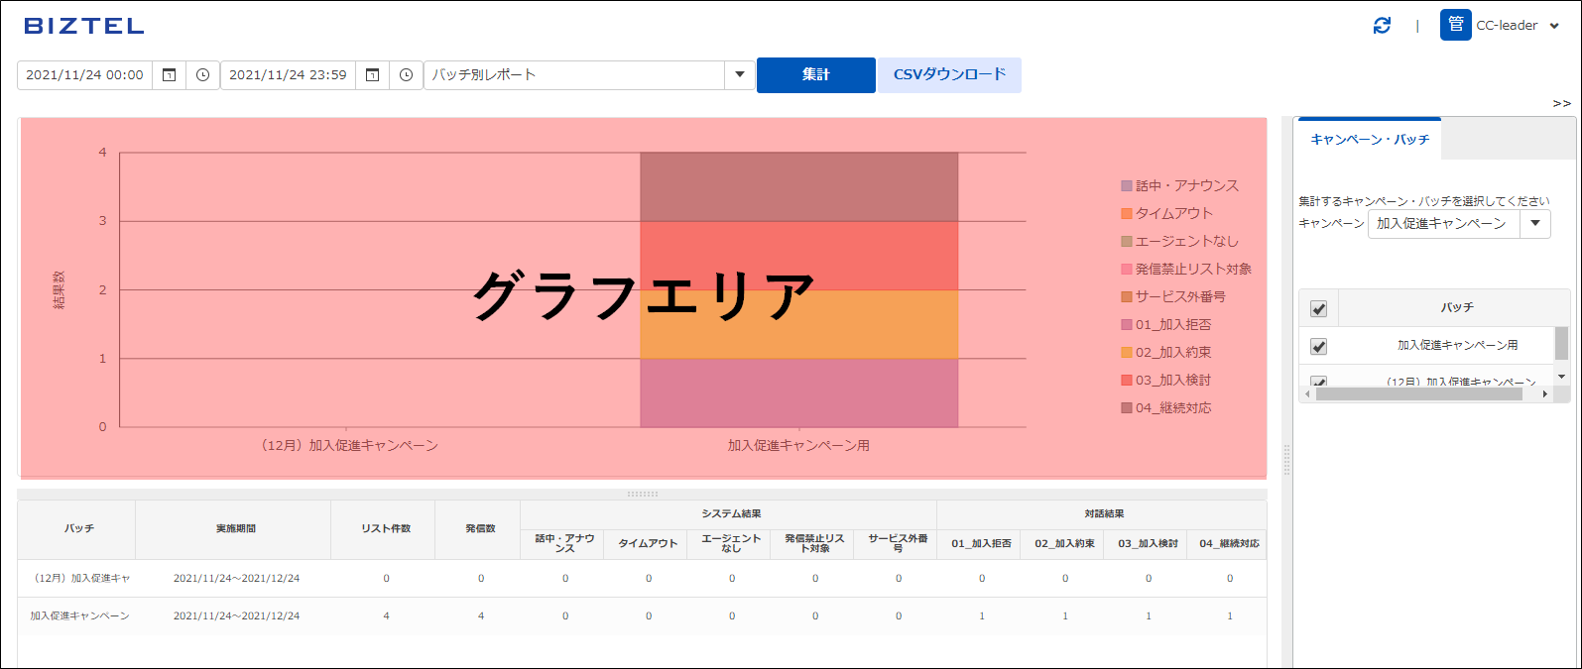This screenshot has width=1582, height=669.
Task: Click the 加入促進キャンペーン row name in table
Action: click(x=79, y=616)
